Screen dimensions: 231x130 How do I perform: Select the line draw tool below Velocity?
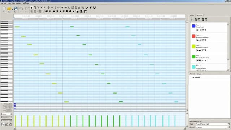coord(10,125)
